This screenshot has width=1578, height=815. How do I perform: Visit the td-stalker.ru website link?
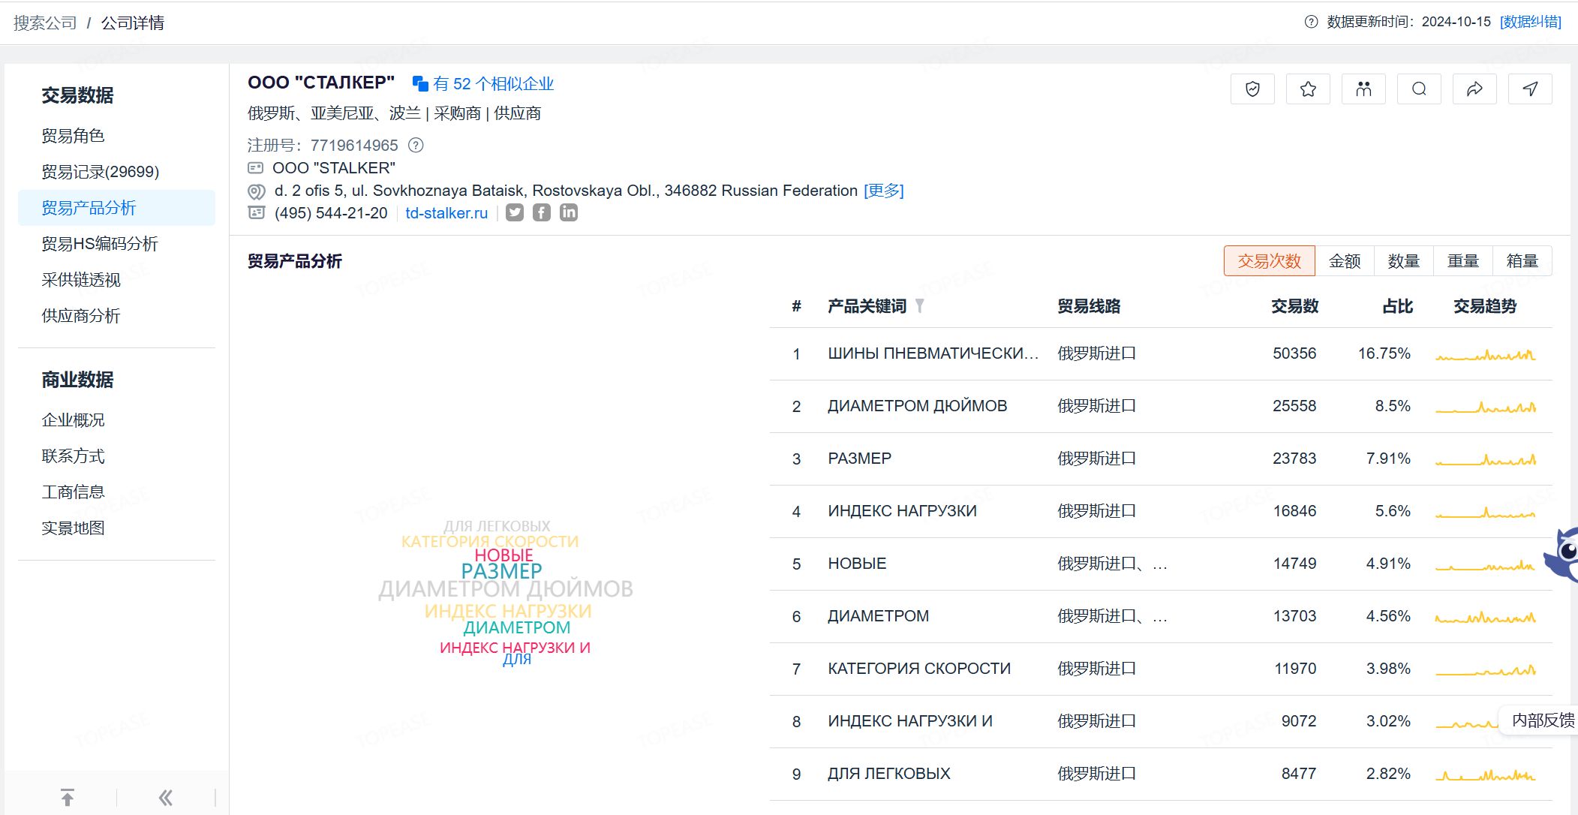pos(446,213)
